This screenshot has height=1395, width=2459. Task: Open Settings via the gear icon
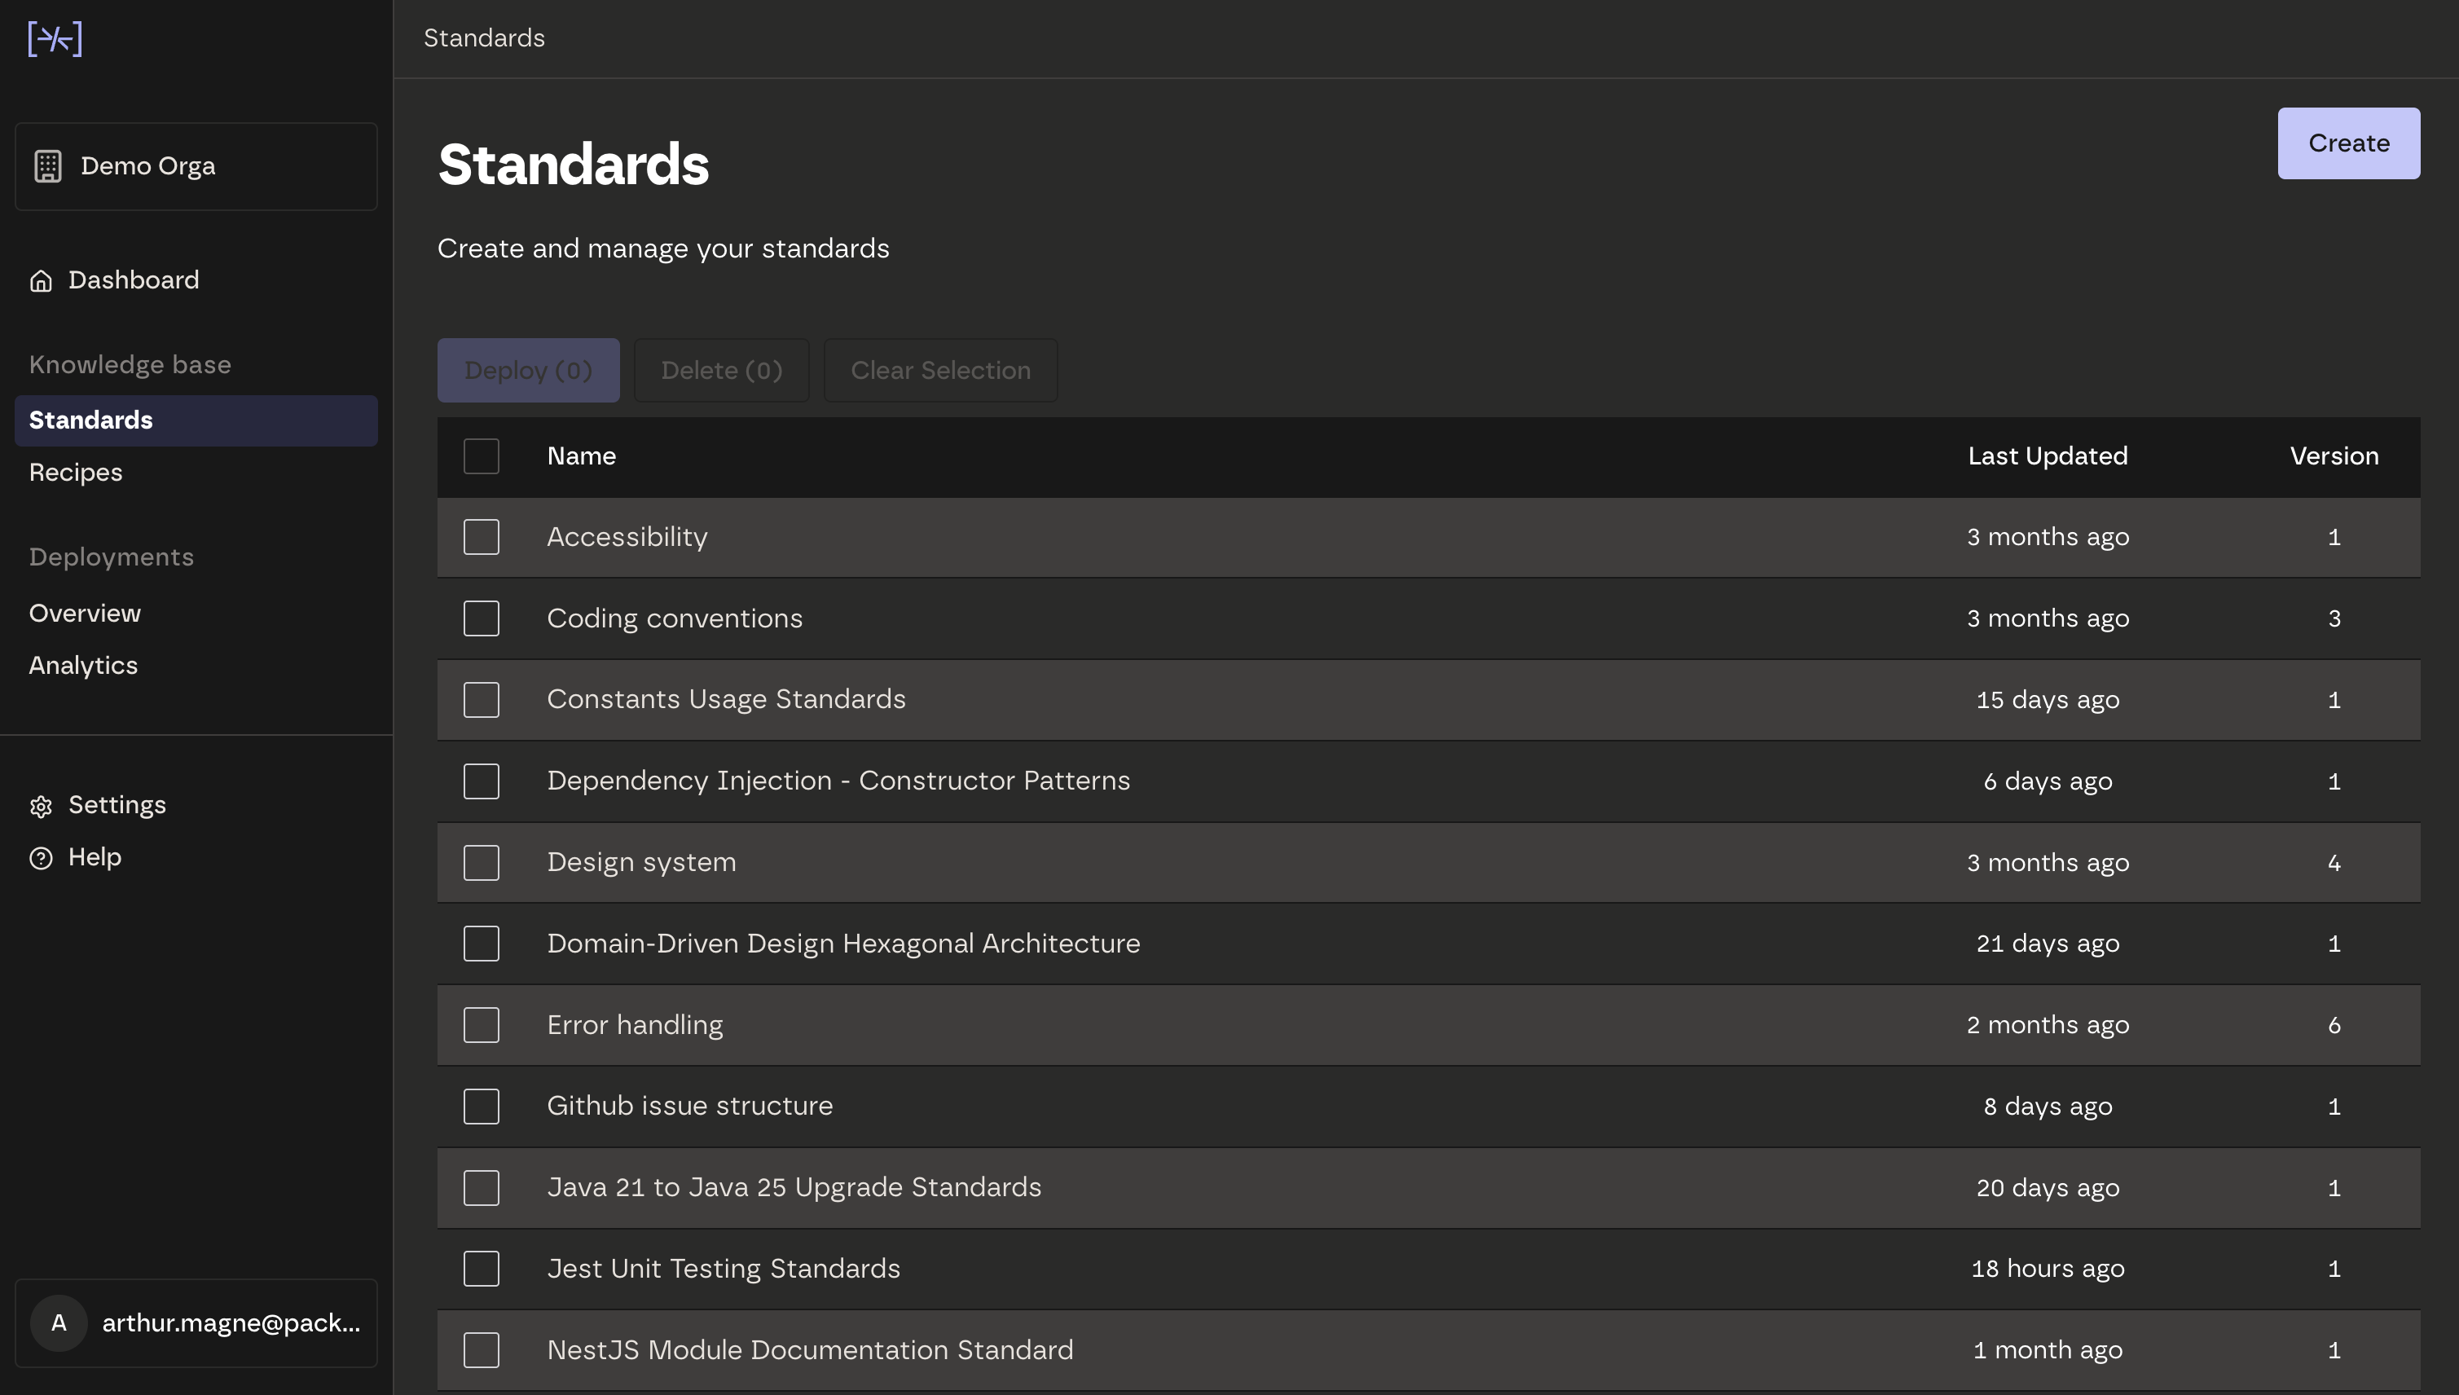pyautogui.click(x=42, y=807)
